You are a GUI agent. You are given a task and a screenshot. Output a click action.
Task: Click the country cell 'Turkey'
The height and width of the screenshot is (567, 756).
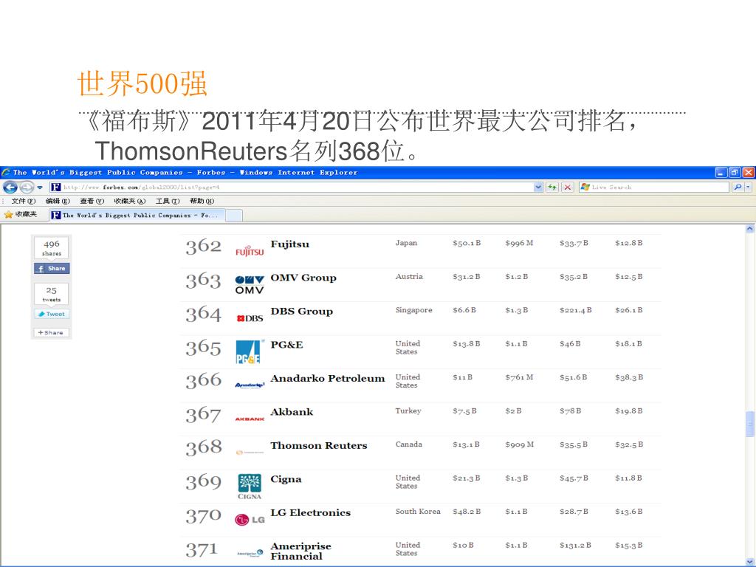[x=408, y=410]
